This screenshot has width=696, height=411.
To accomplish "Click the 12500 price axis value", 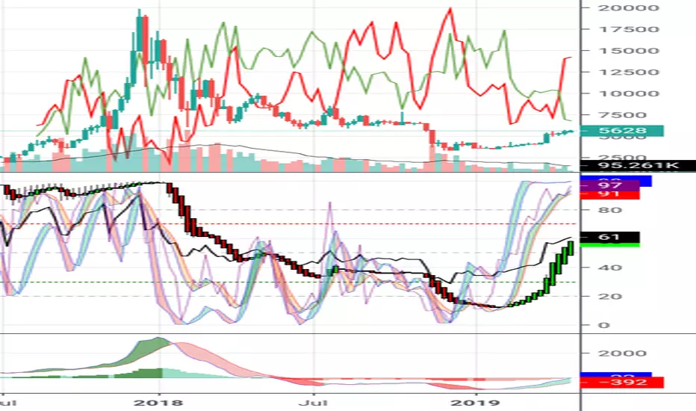I will pos(629,72).
